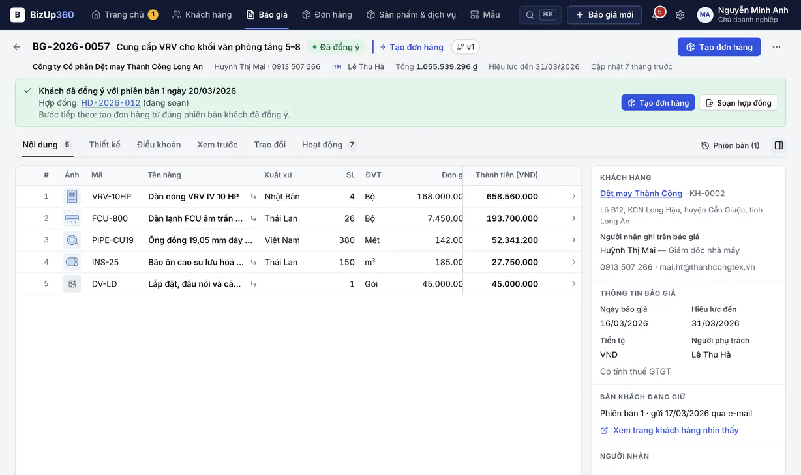Open Phiên bản (1) history button
The width and height of the screenshot is (801, 475).
730,145
